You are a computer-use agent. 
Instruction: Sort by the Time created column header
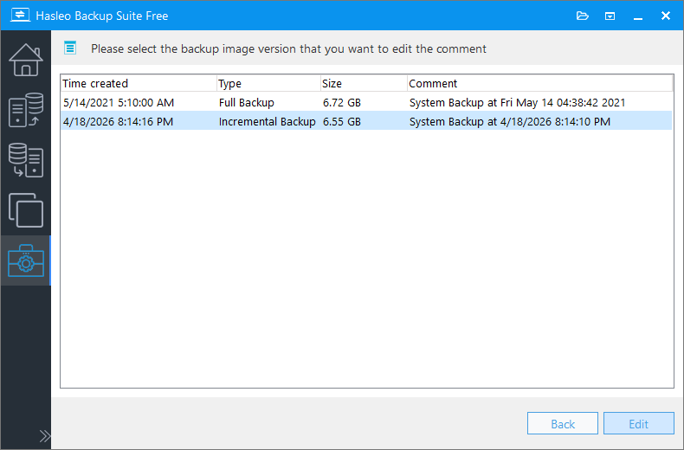[139, 83]
